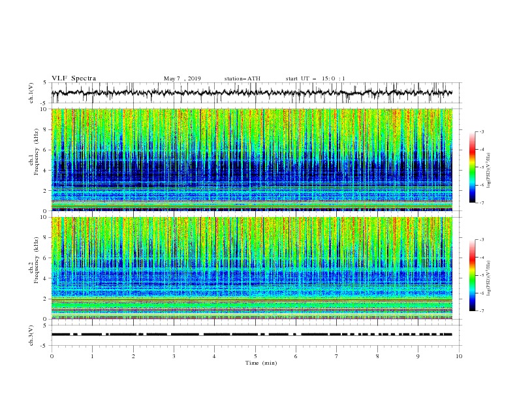Screen dimensions: 517x400
Task: Click the "Time (min)" x-axis label
Action: tap(261, 363)
